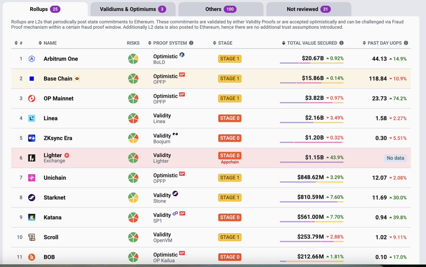Image resolution: width=426 pixels, height=267 pixels.
Task: Click the Unichain logo icon
Action: [x=32, y=178]
